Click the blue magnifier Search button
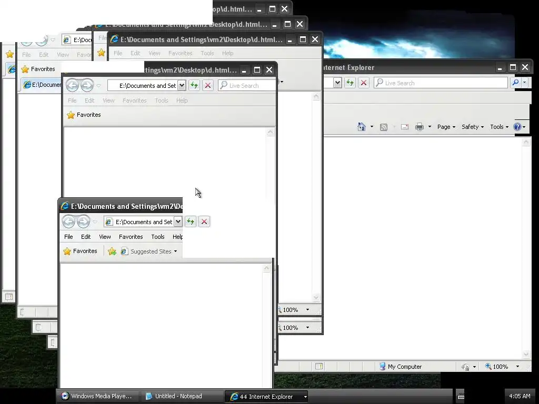The image size is (539, 404). pos(515,83)
